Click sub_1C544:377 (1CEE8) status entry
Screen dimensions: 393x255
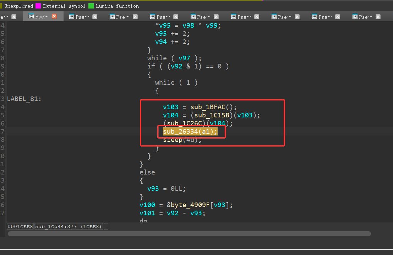click(68, 226)
